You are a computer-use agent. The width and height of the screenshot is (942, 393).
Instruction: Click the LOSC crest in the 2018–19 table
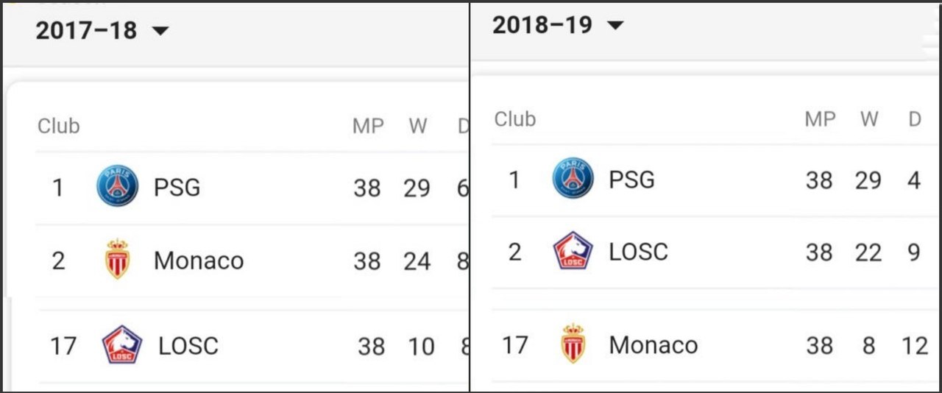click(573, 251)
